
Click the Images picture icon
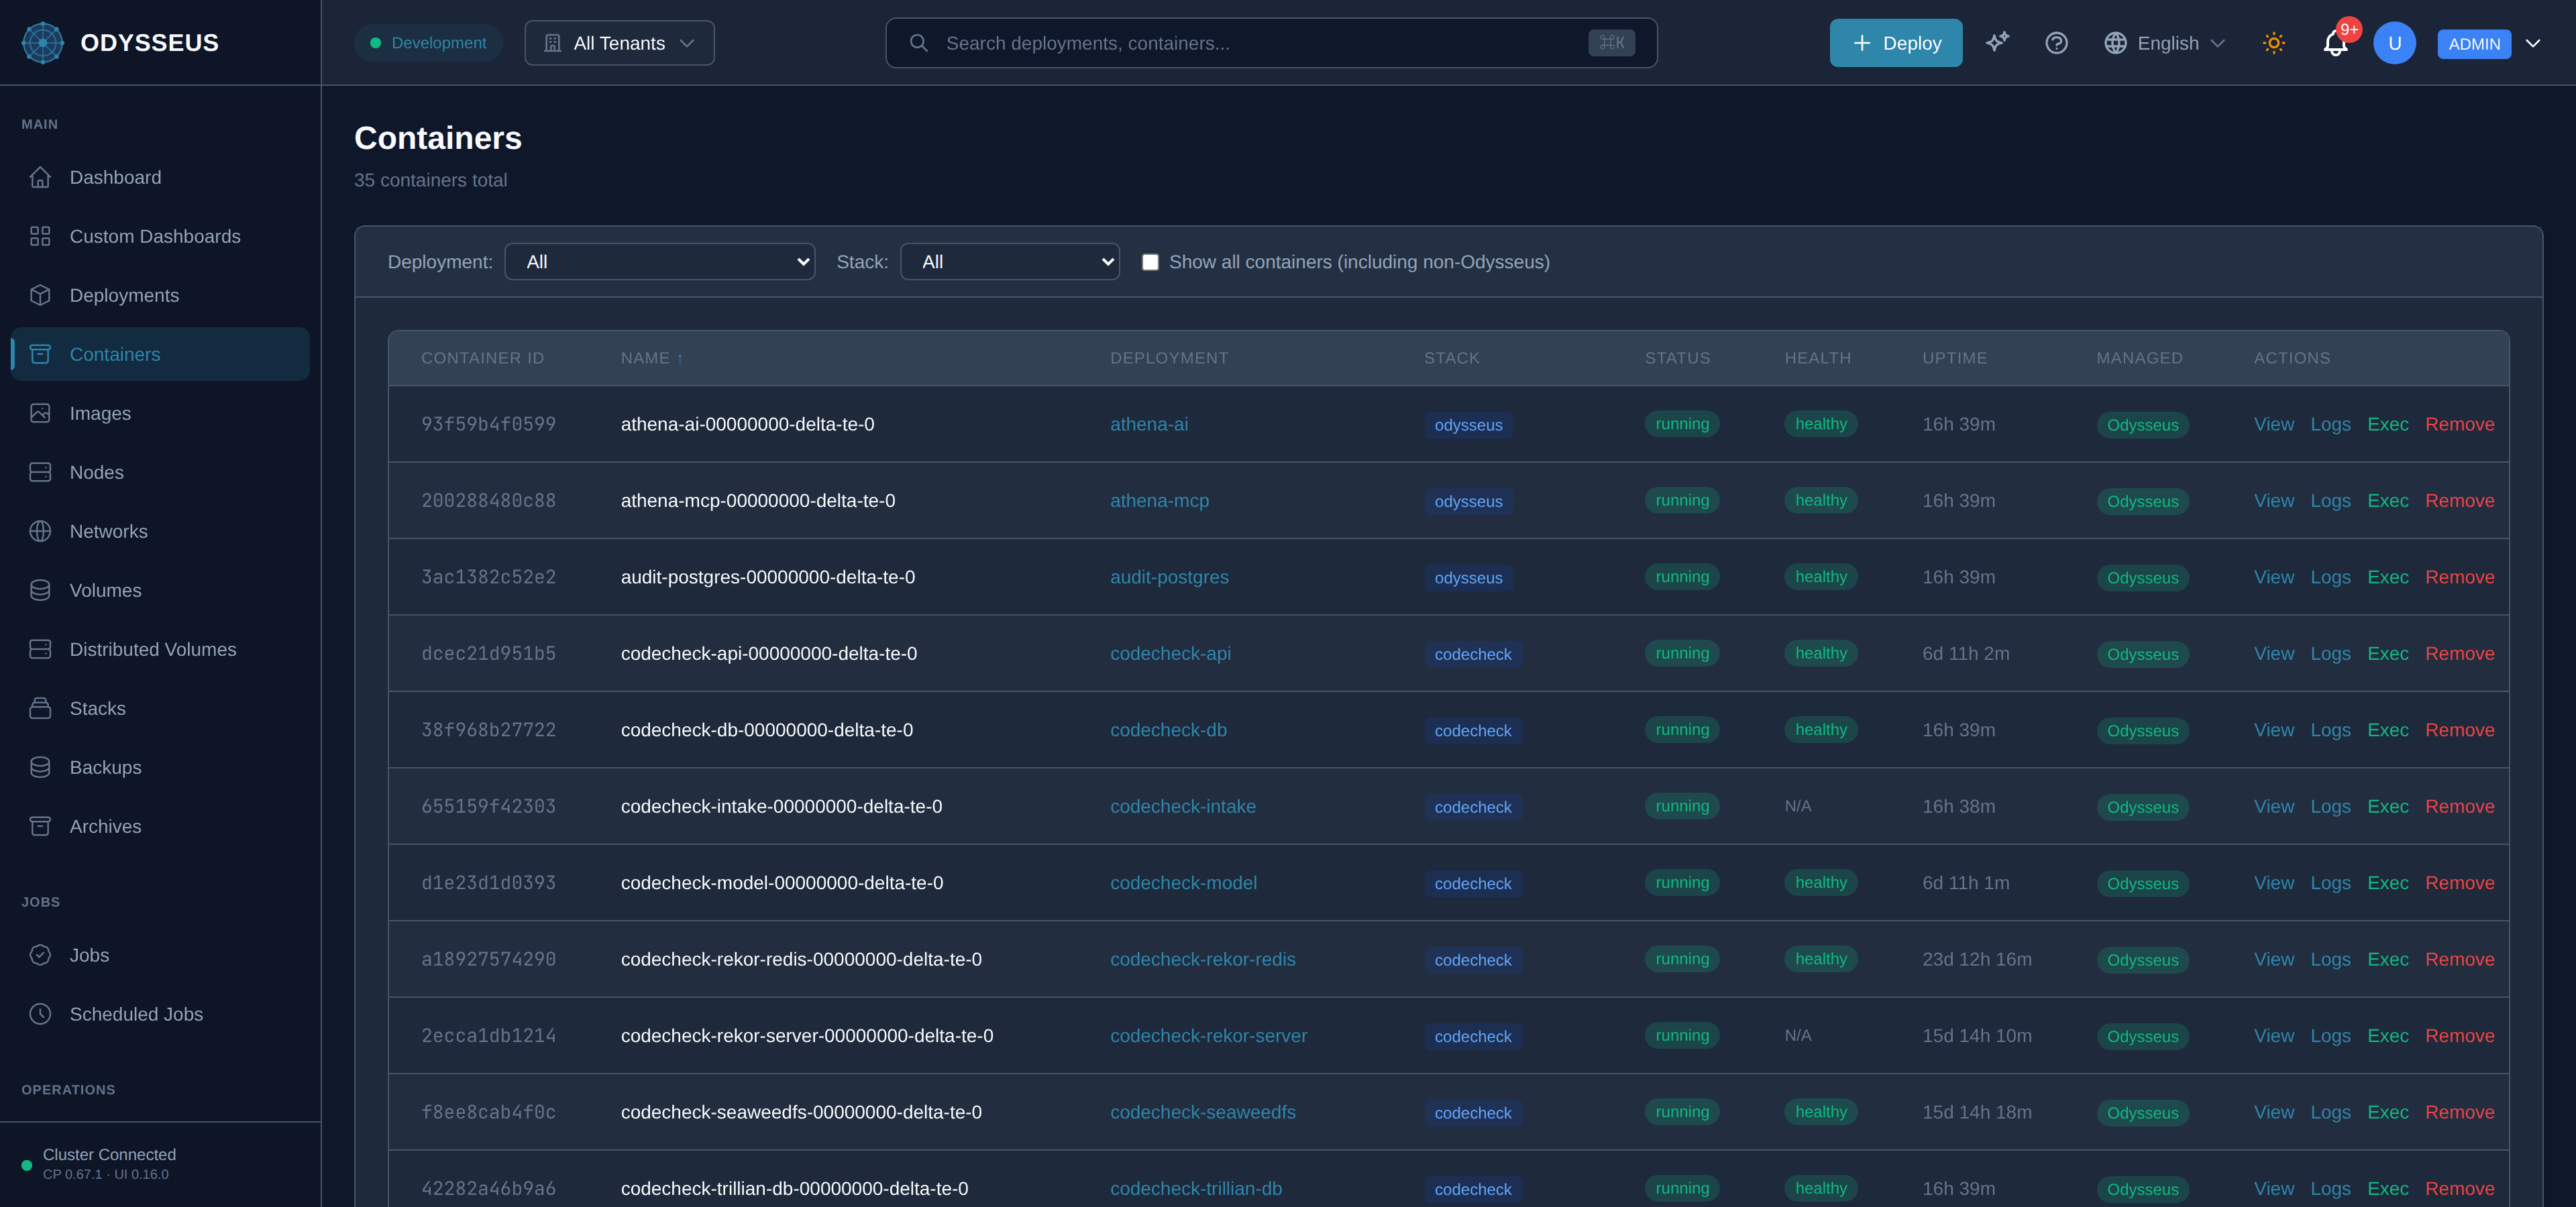tap(40, 412)
